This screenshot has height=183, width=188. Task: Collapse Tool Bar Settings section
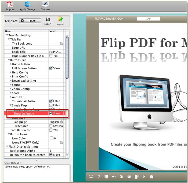(7, 35)
